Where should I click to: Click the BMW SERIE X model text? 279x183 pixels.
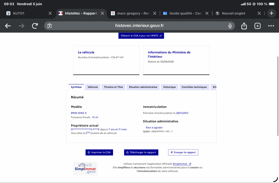(79, 113)
